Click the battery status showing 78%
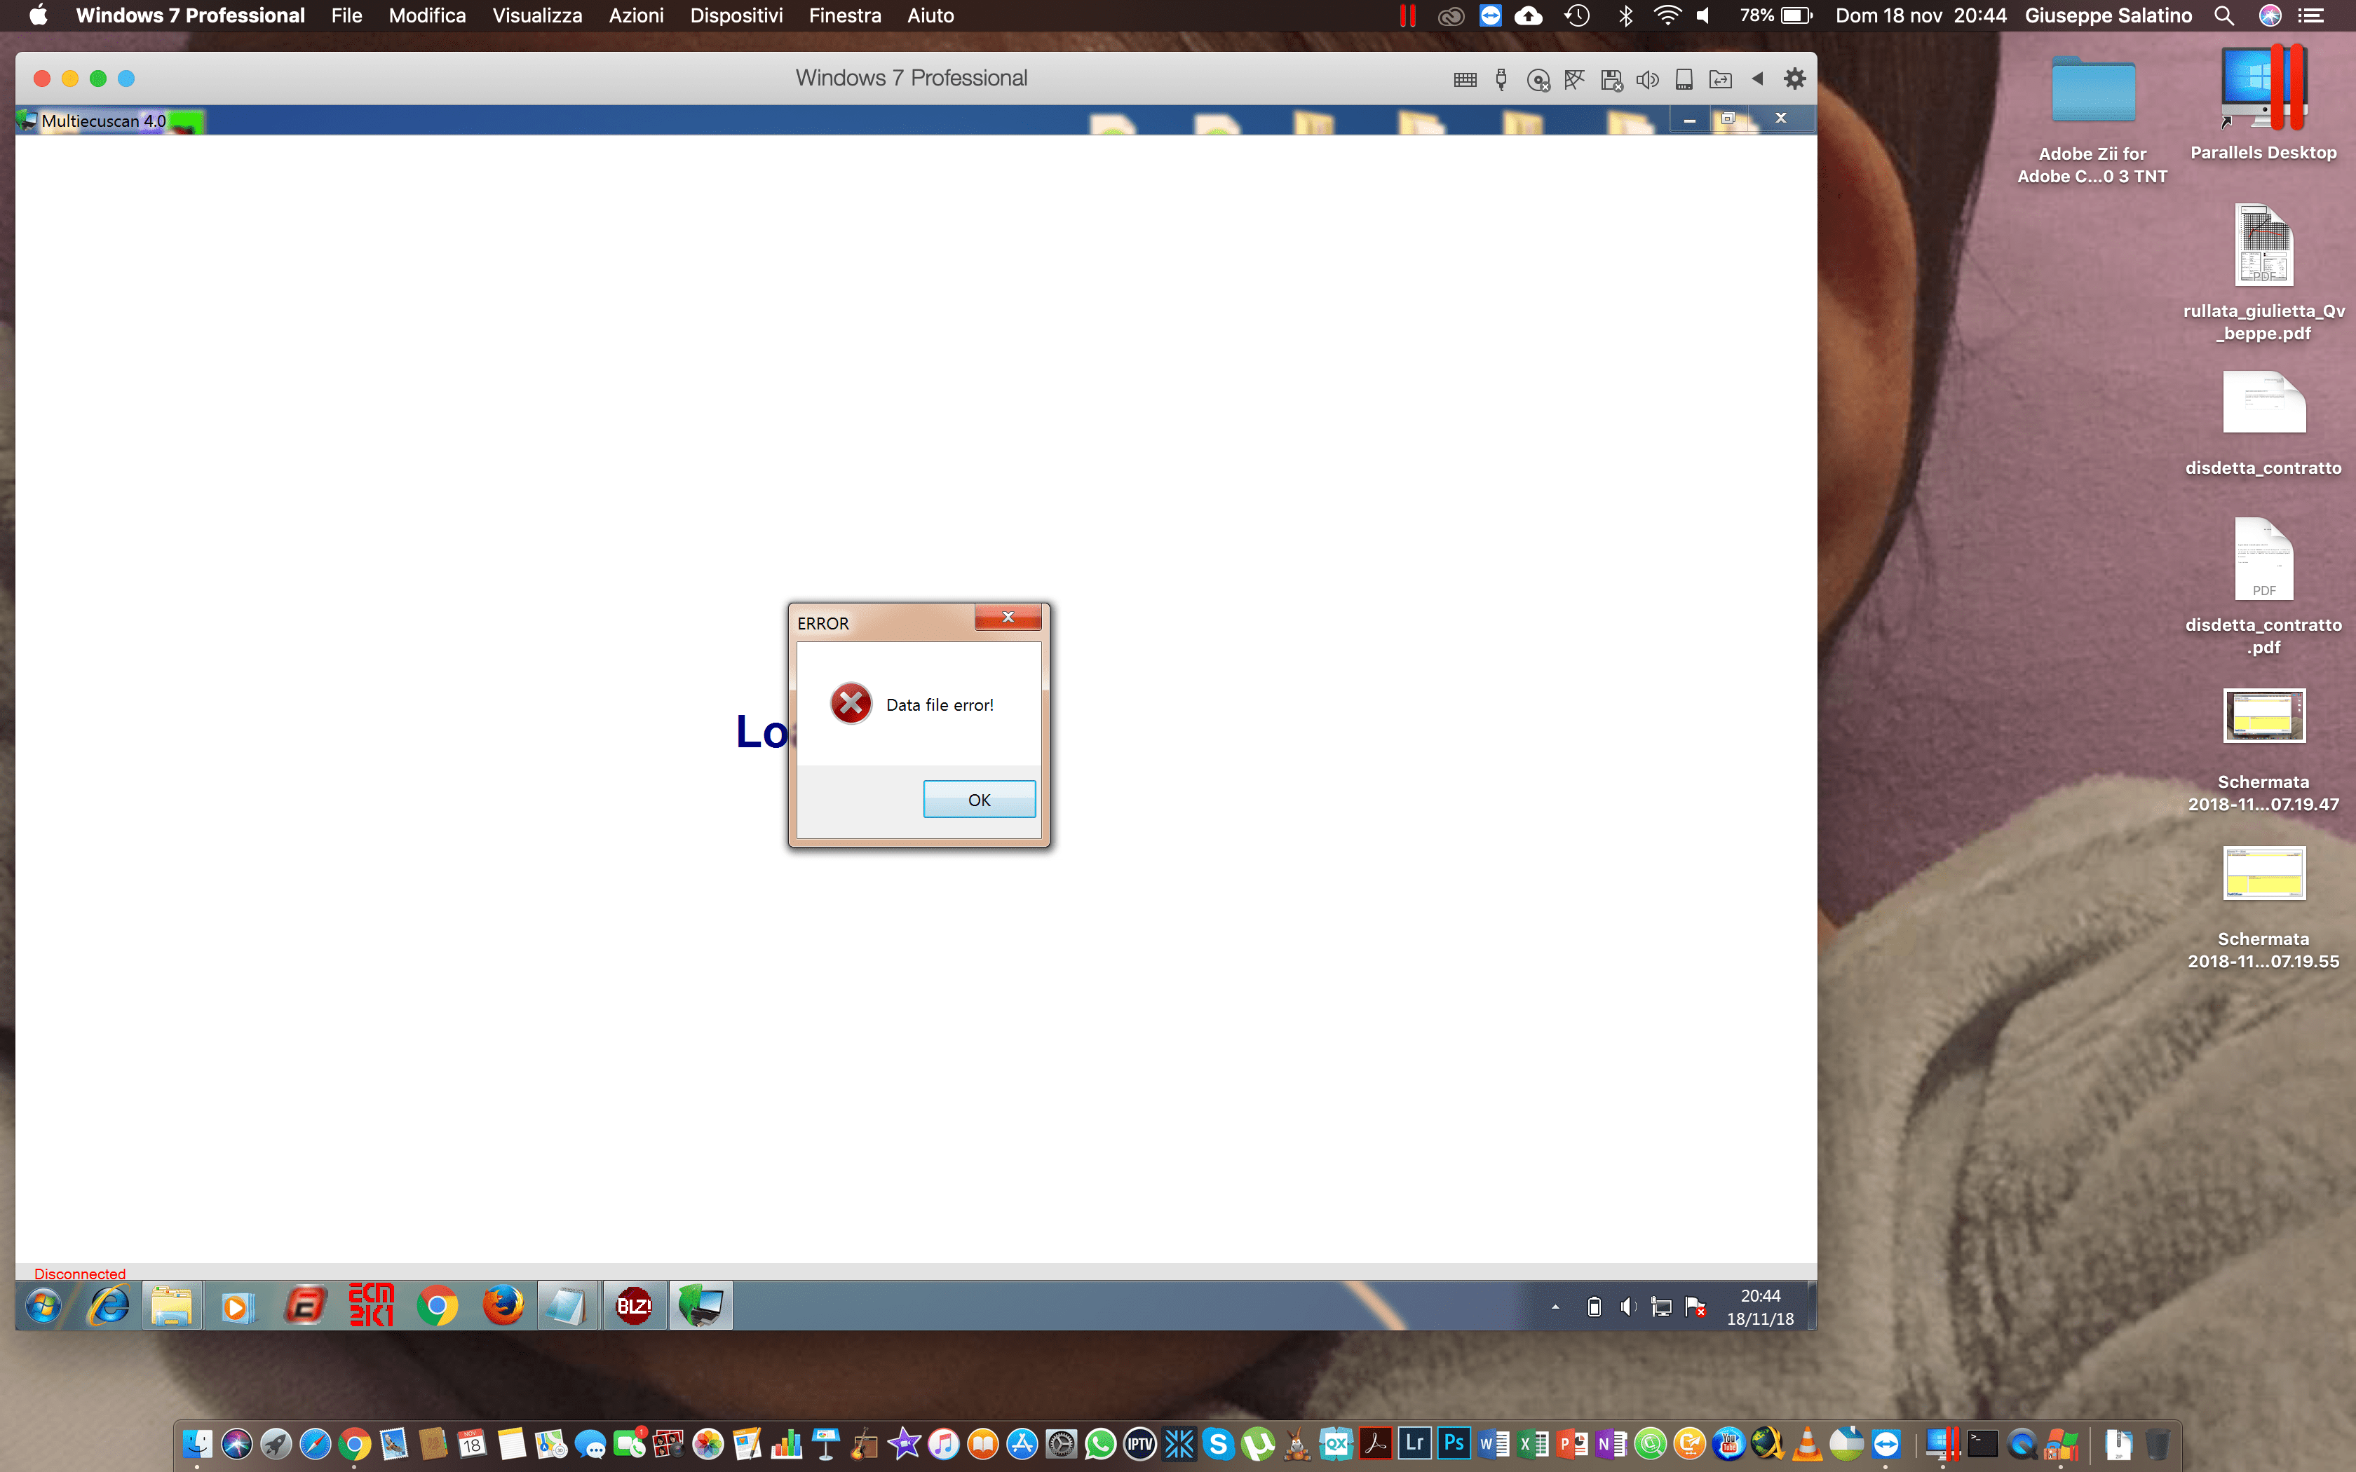 click(x=1775, y=15)
